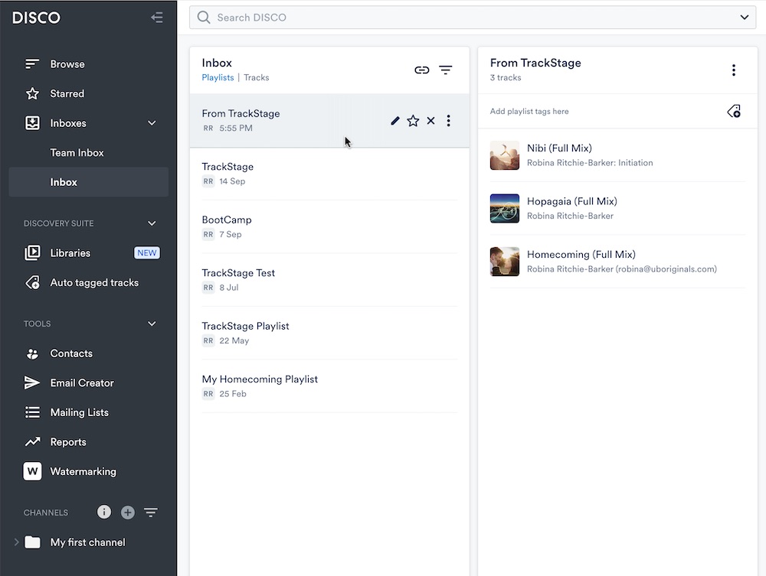The image size is (766, 576).
Task: Click Add playlist tags here field
Action: point(529,111)
